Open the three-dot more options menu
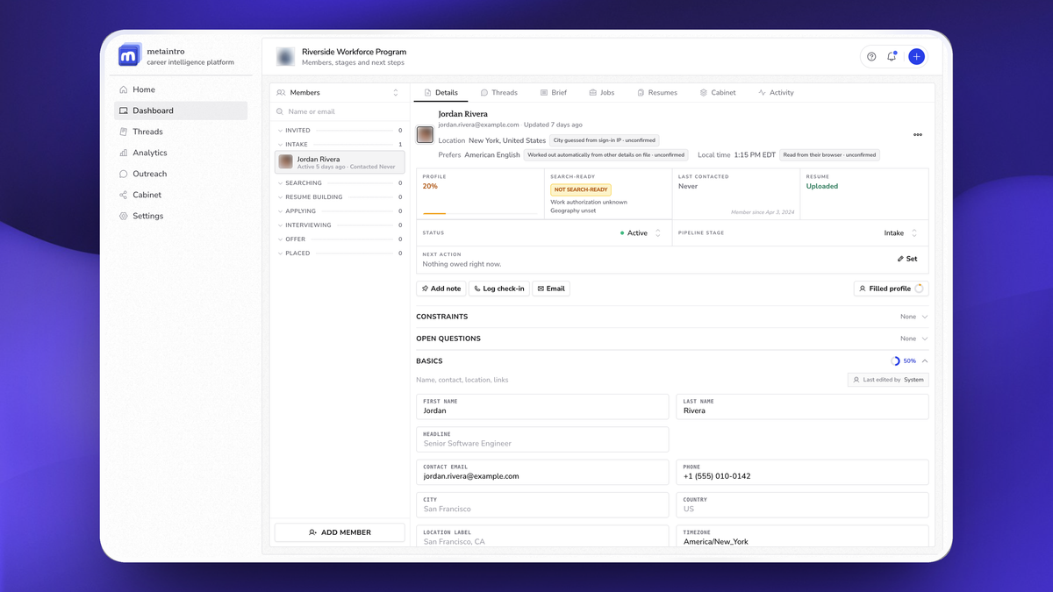The width and height of the screenshot is (1053, 592). click(918, 135)
